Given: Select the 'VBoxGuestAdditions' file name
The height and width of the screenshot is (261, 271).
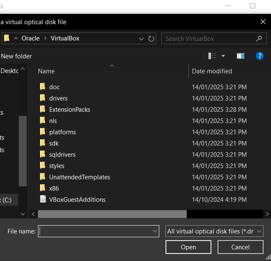Looking at the screenshot, I should (77, 199).
